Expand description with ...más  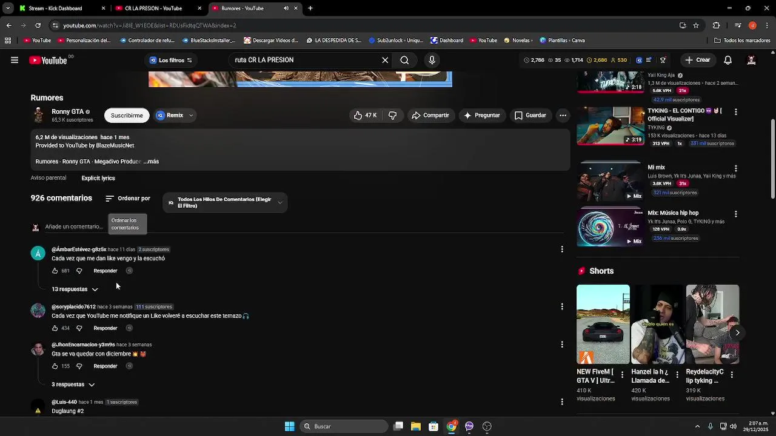pyautogui.click(x=152, y=162)
